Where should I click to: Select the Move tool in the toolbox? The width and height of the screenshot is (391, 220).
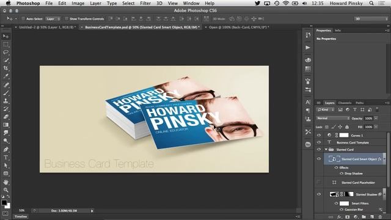tap(5, 37)
